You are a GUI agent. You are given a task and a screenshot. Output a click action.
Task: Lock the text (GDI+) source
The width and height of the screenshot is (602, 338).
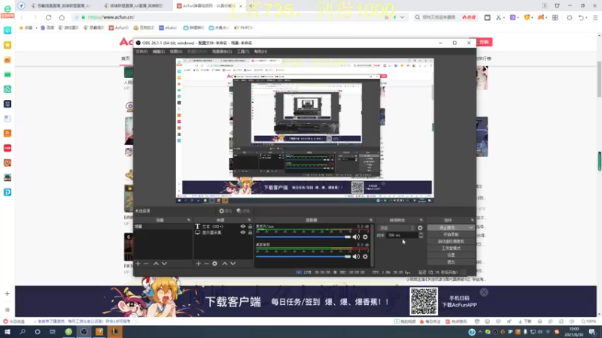[x=250, y=227]
